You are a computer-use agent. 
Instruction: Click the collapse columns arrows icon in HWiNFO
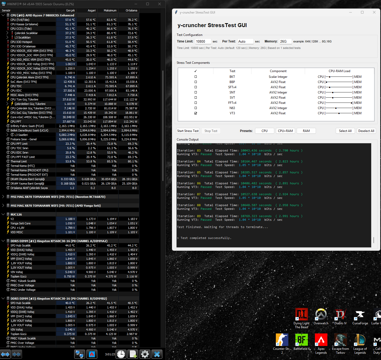point(17,354)
